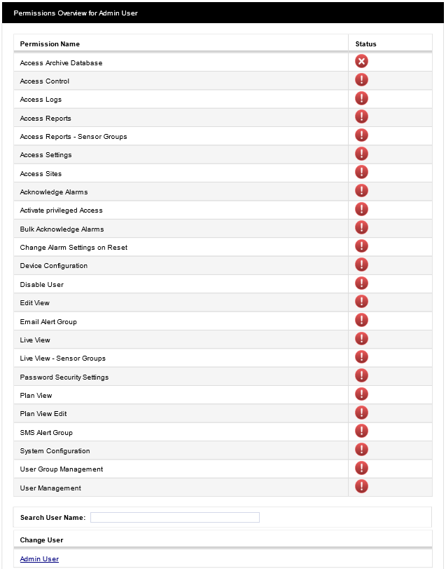Open the Admin User link
This screenshot has width=446, height=569.
click(x=39, y=559)
